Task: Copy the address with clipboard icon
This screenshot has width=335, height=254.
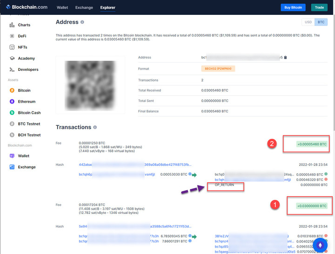Action: tap(285, 57)
